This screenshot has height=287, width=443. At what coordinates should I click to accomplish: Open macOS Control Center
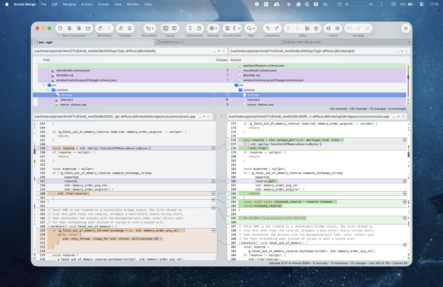point(422,4)
